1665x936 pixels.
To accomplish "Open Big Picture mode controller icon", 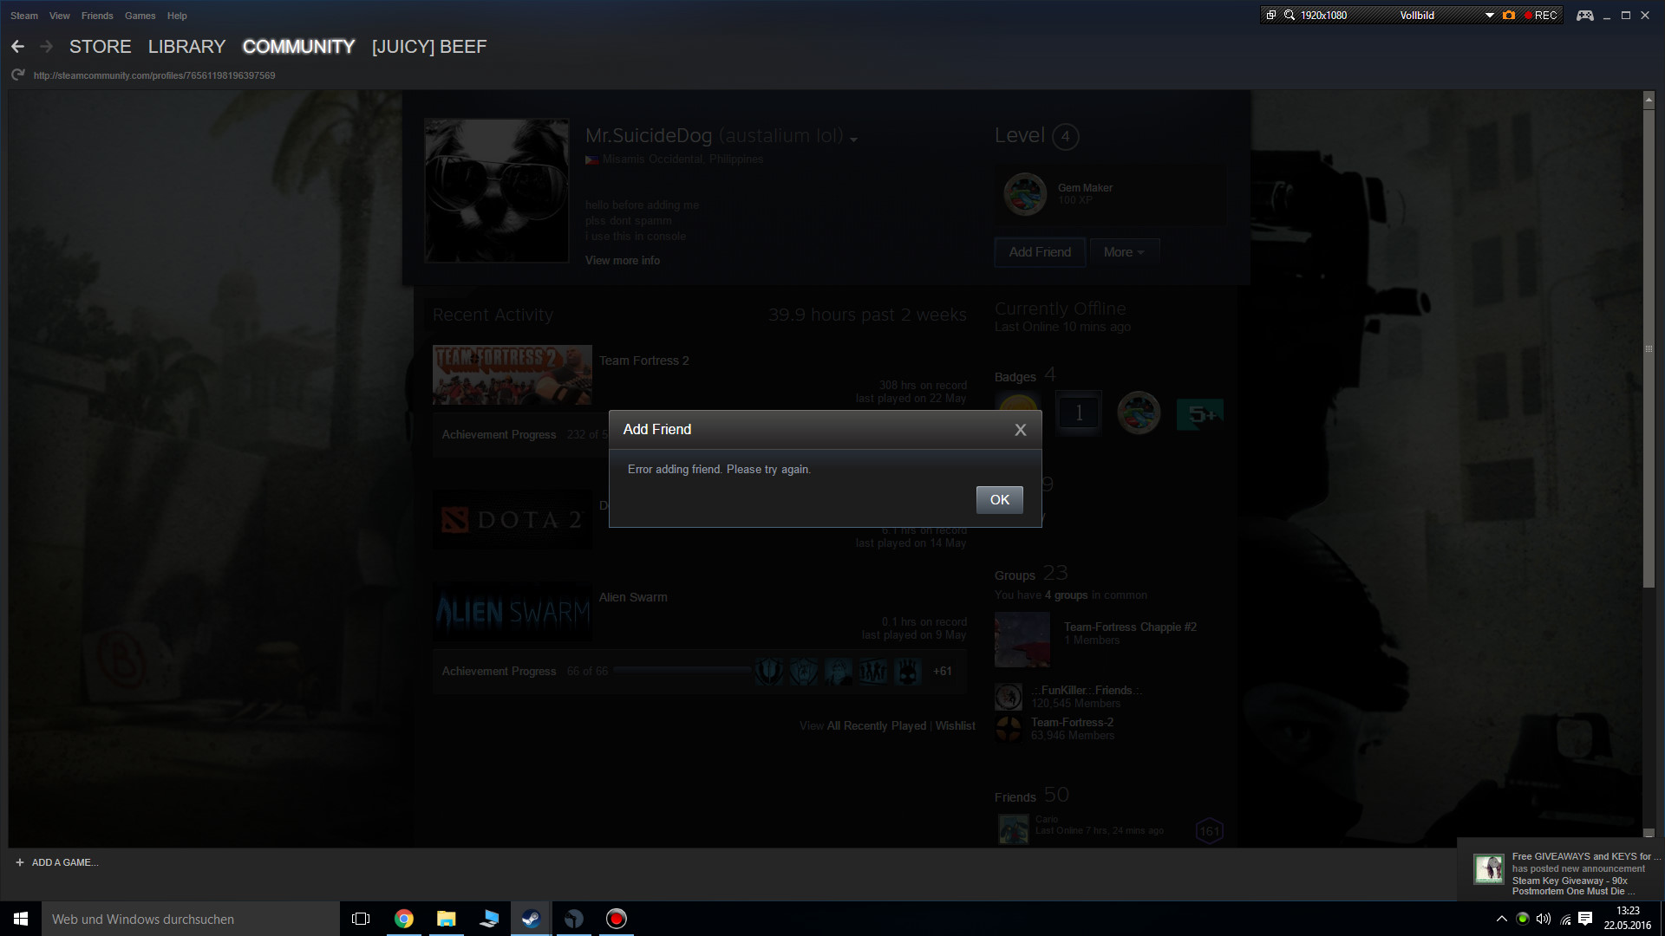I will point(1584,16).
